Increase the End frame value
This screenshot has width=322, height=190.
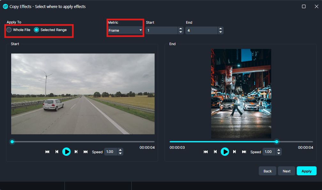(x=220, y=29)
